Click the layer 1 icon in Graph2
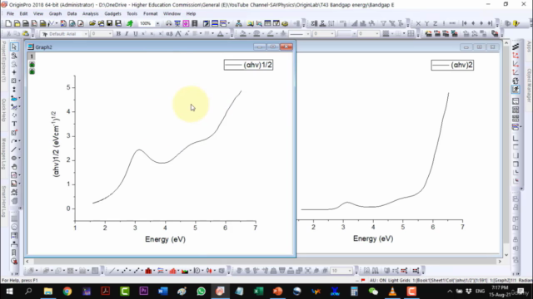Screen dimensions: 533x299 coord(32,56)
